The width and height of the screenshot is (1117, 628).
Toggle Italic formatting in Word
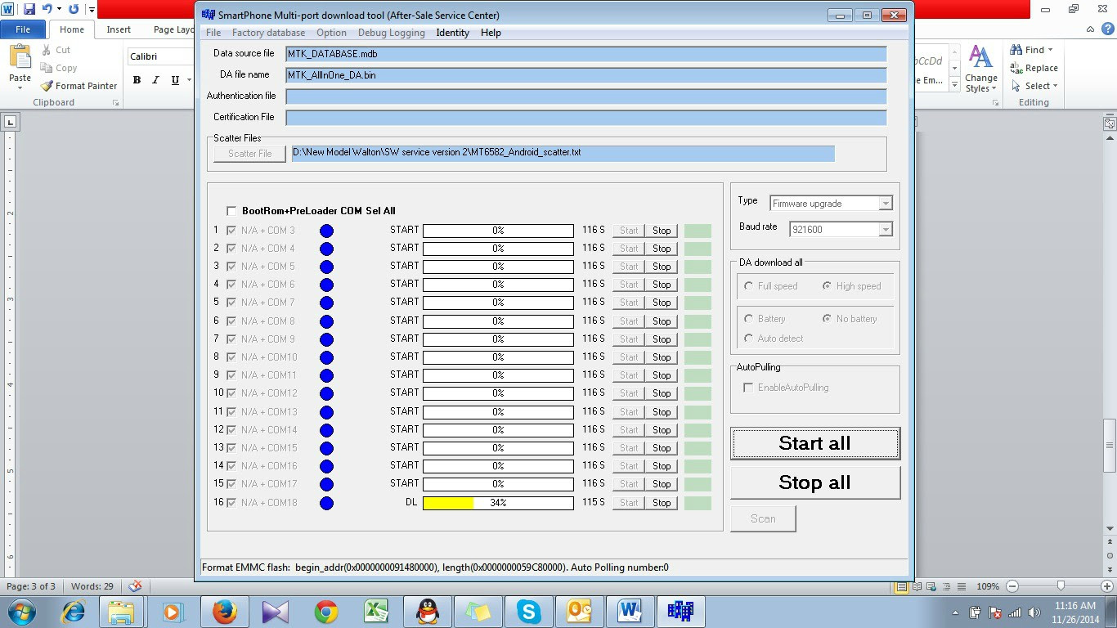[155, 80]
